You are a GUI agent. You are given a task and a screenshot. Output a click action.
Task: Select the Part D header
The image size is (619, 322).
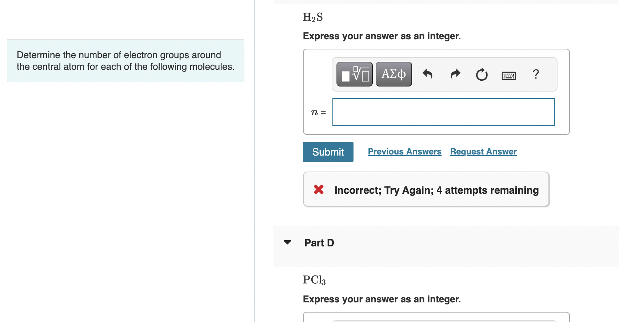319,242
